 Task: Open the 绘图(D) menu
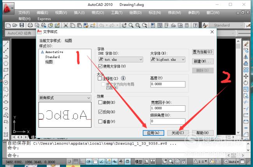pos(135,12)
